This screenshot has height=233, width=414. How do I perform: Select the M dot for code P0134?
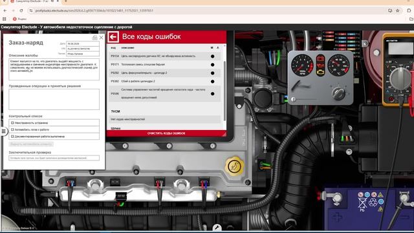coord(212,56)
